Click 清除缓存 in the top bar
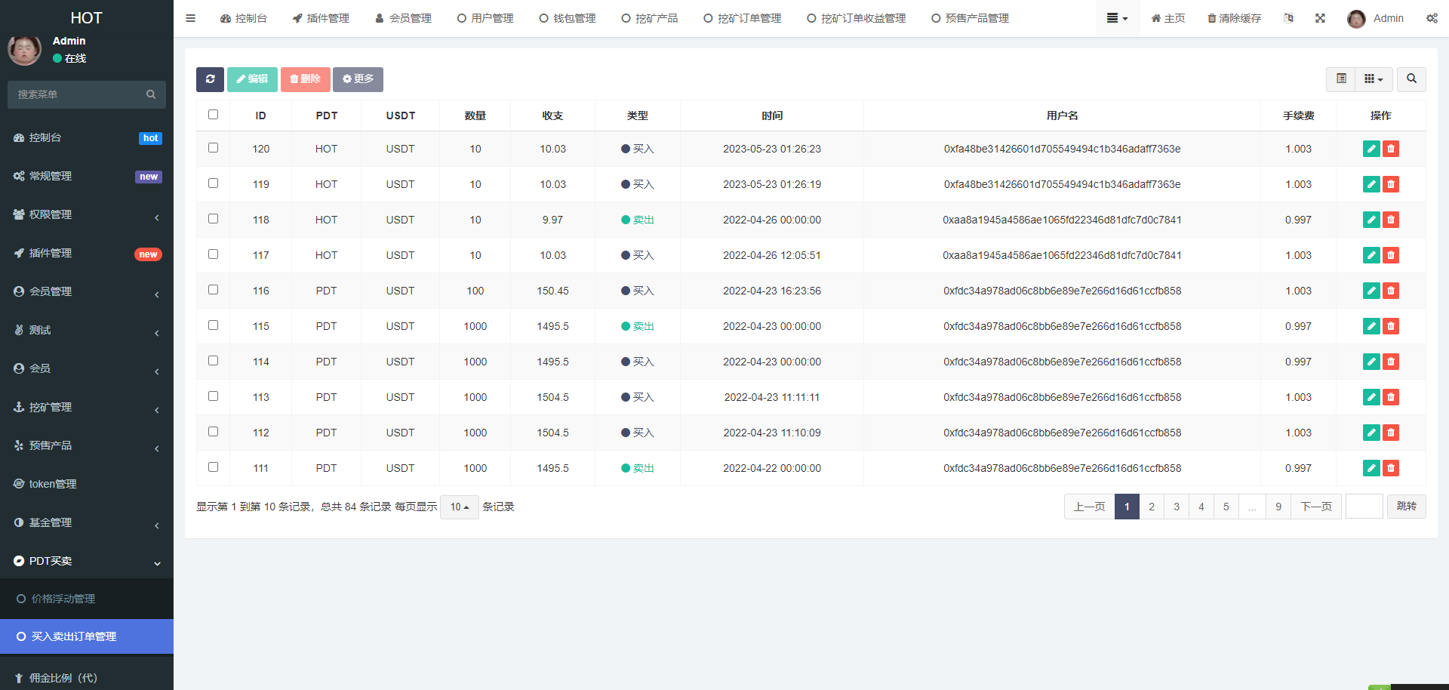Screen dimensions: 1449x690 [x=1234, y=18]
